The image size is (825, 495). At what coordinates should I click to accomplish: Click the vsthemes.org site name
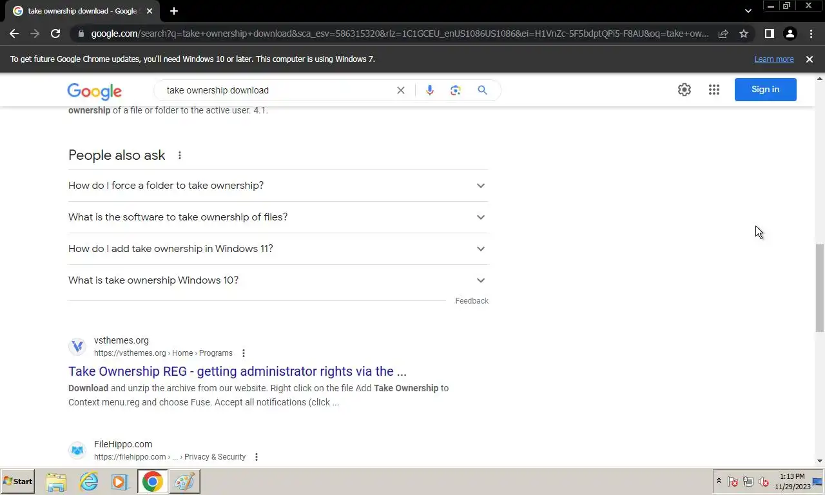click(121, 340)
